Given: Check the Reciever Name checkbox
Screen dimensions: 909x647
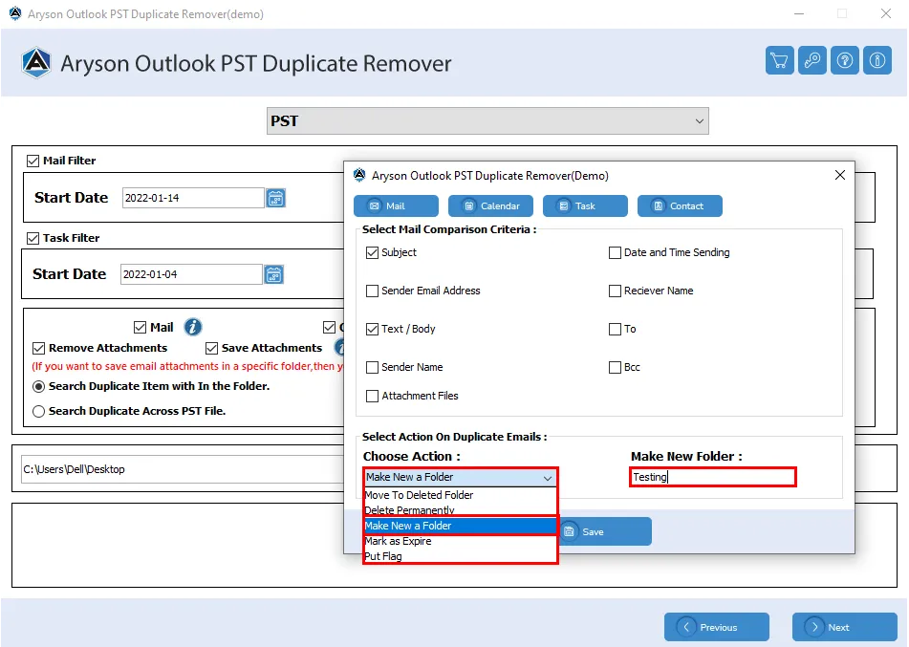Looking at the screenshot, I should click(616, 291).
